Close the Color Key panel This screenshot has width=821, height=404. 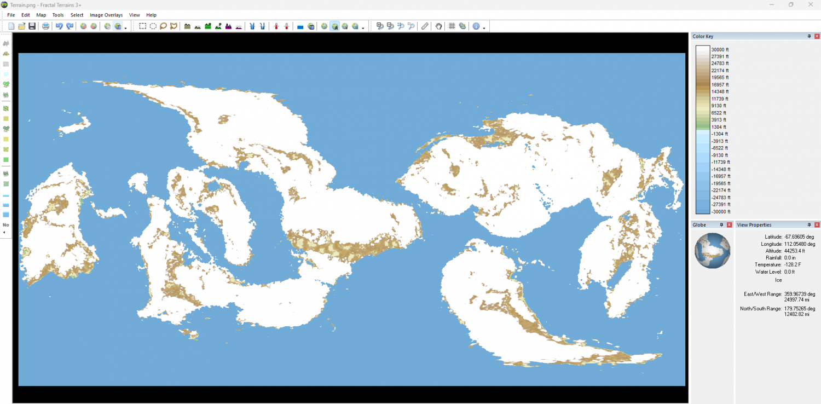(x=817, y=37)
